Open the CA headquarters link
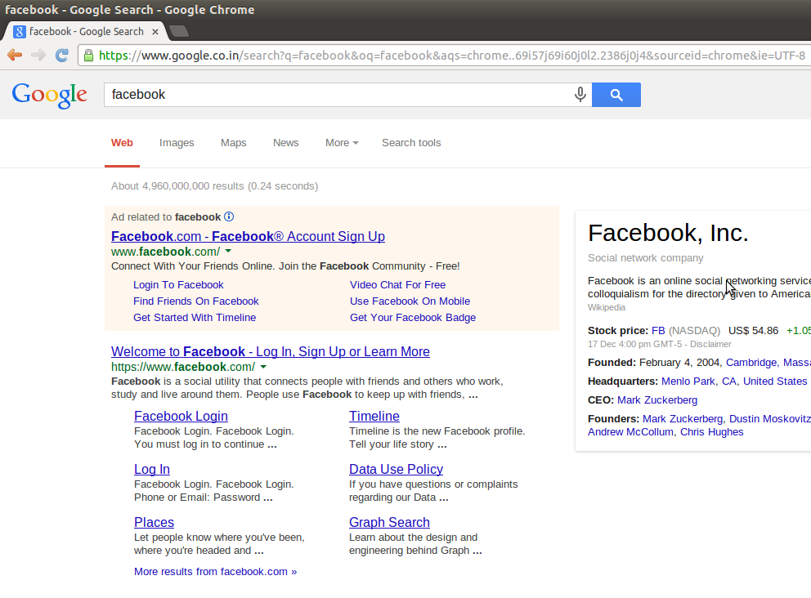This screenshot has height=598, width=811. click(x=728, y=382)
